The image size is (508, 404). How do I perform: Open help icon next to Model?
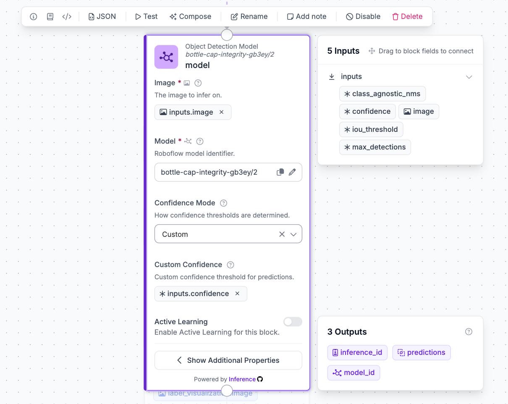coord(200,142)
